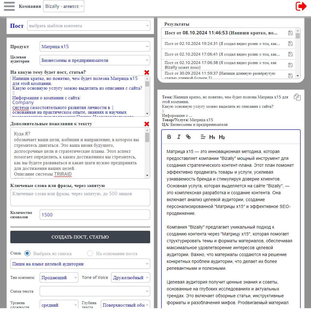This screenshot has width=311, height=311.
Task: Select the 'На основании поста' style option
Action: coord(90,253)
